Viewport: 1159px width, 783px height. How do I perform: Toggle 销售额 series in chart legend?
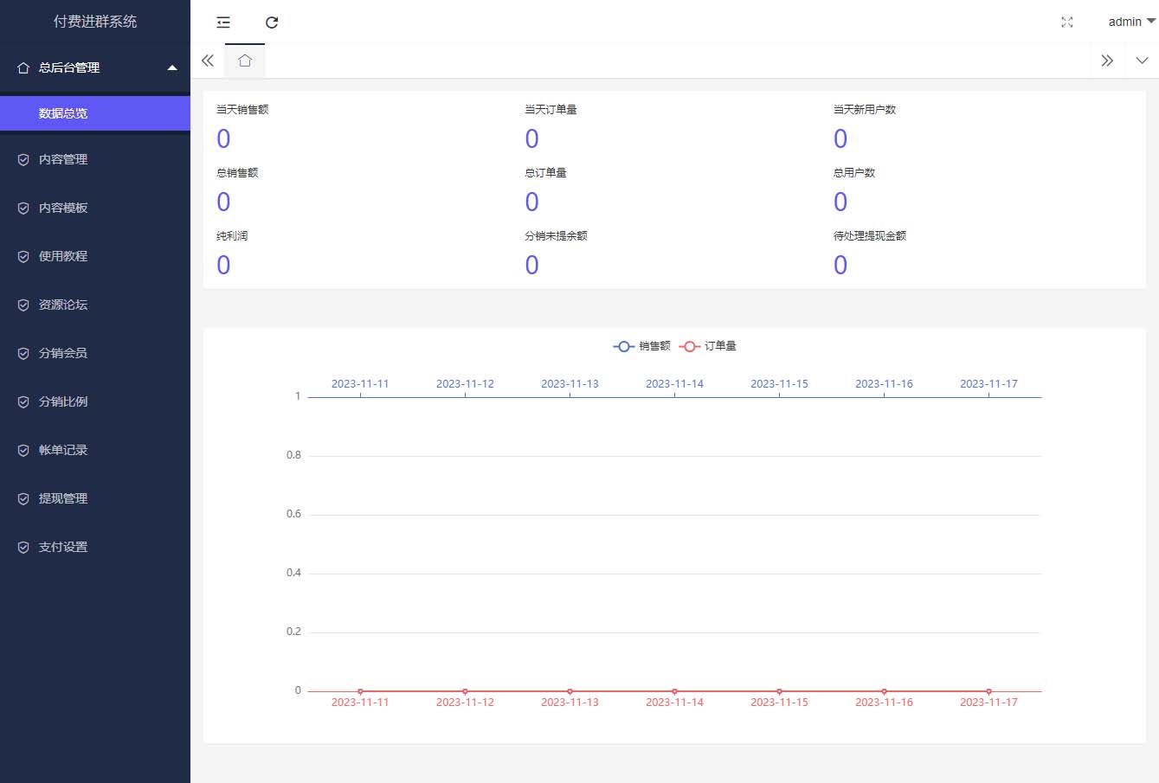tap(642, 346)
